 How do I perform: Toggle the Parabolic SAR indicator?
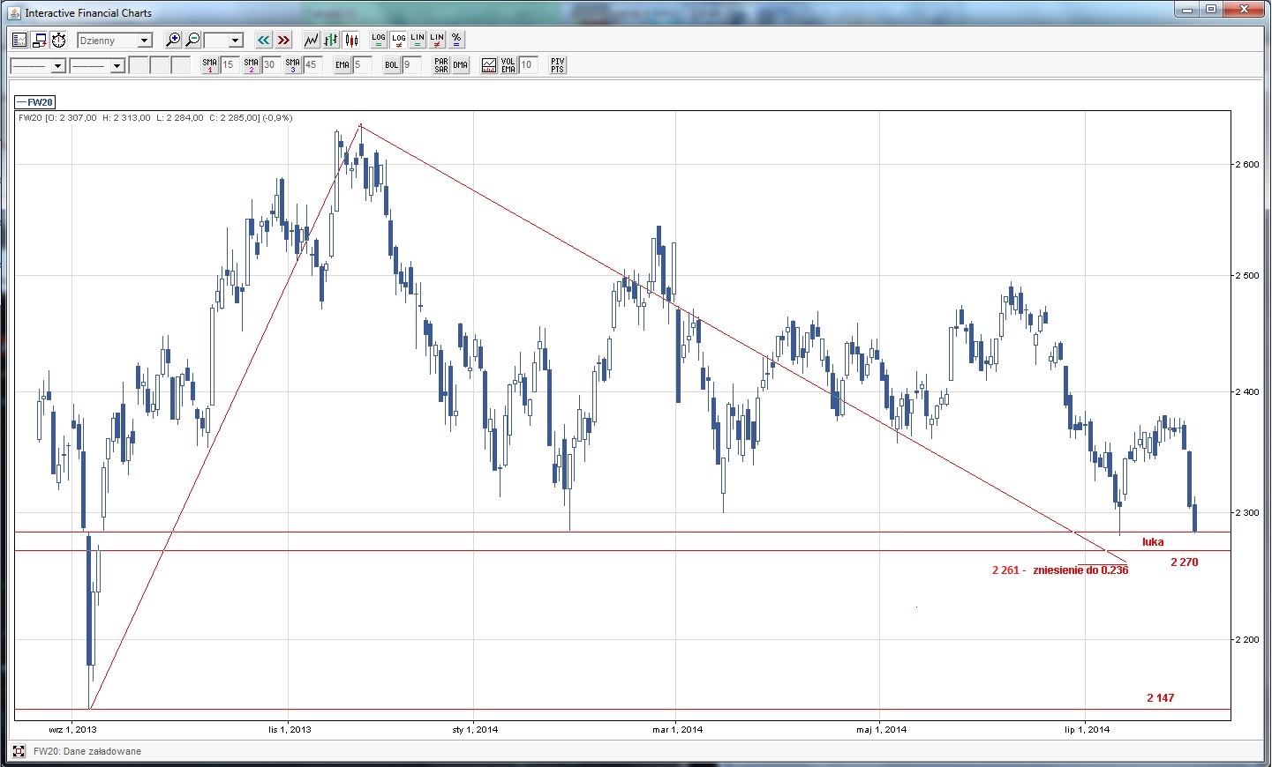coord(441,65)
